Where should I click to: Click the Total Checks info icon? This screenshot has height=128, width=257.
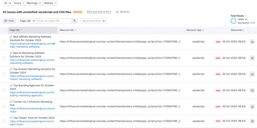click(x=246, y=16)
